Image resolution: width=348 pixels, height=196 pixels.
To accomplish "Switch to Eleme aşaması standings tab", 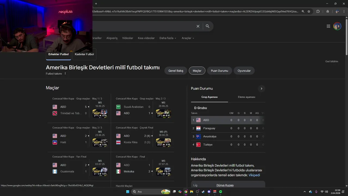I will pyautogui.click(x=247, y=97).
